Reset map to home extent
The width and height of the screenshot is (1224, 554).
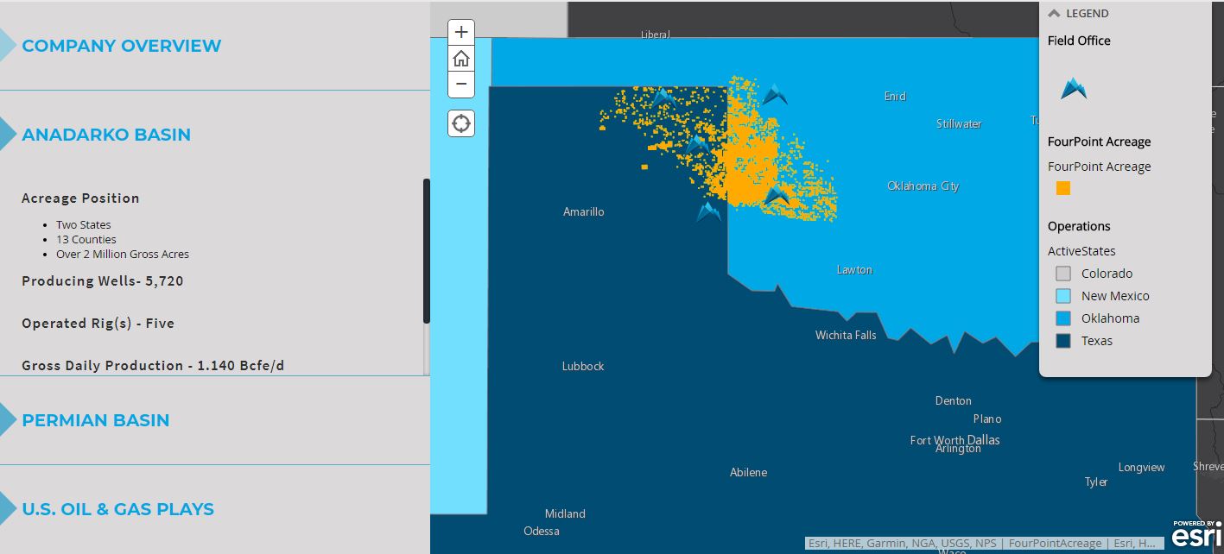tap(461, 59)
